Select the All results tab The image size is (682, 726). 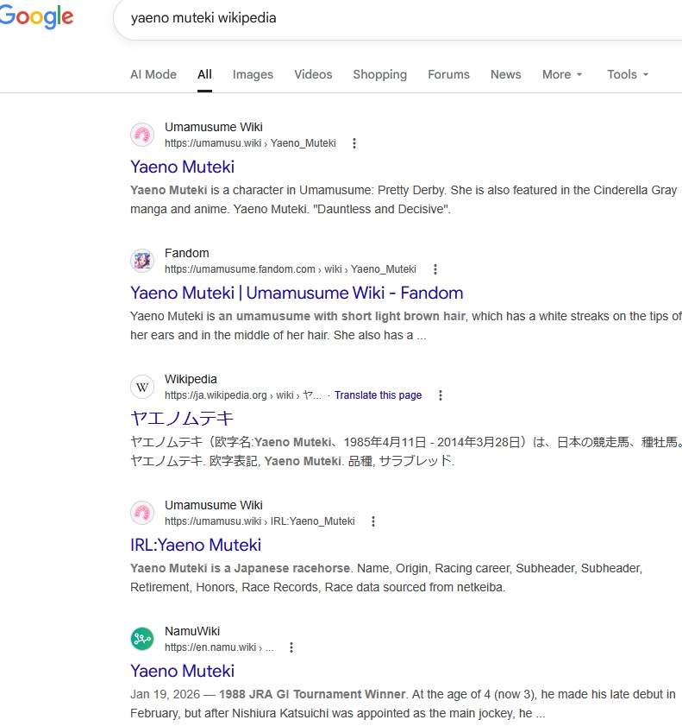(x=204, y=74)
